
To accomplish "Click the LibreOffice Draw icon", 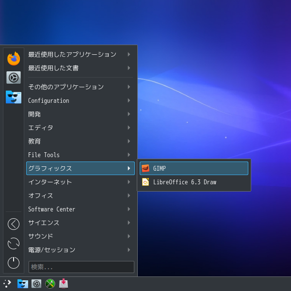I will [x=145, y=182].
